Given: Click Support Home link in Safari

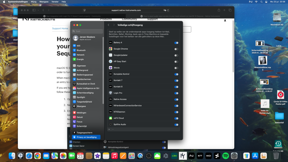Looking at the screenshot, I should [60, 29].
